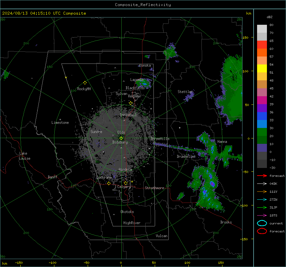The height and width of the screenshot is (267, 286).
Task: Select the green 30-20 dBZ swatch
Action: (x=262, y=132)
